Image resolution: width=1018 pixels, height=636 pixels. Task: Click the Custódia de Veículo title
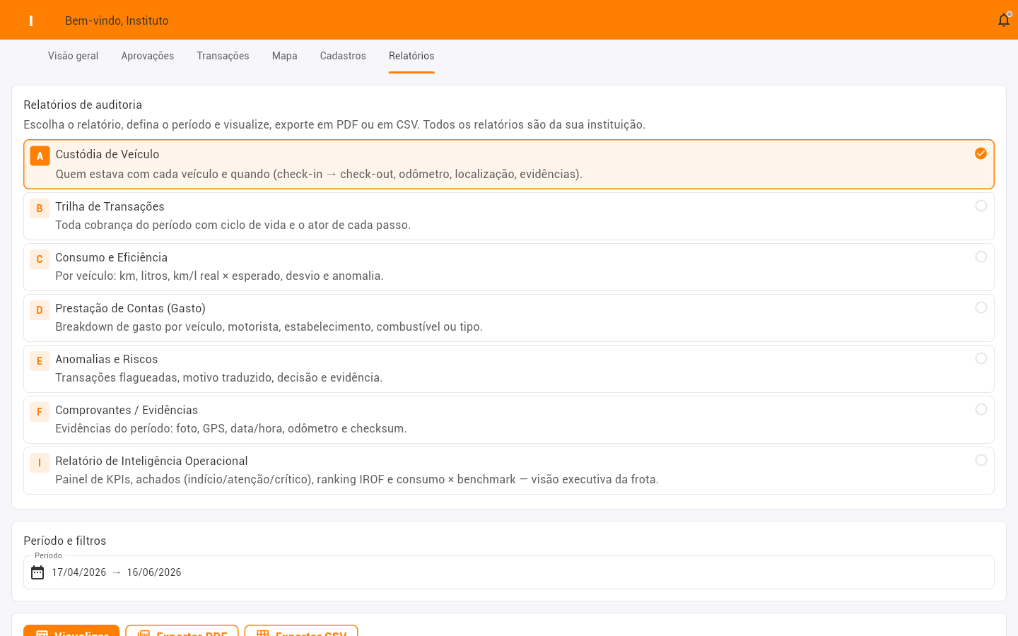click(x=107, y=154)
